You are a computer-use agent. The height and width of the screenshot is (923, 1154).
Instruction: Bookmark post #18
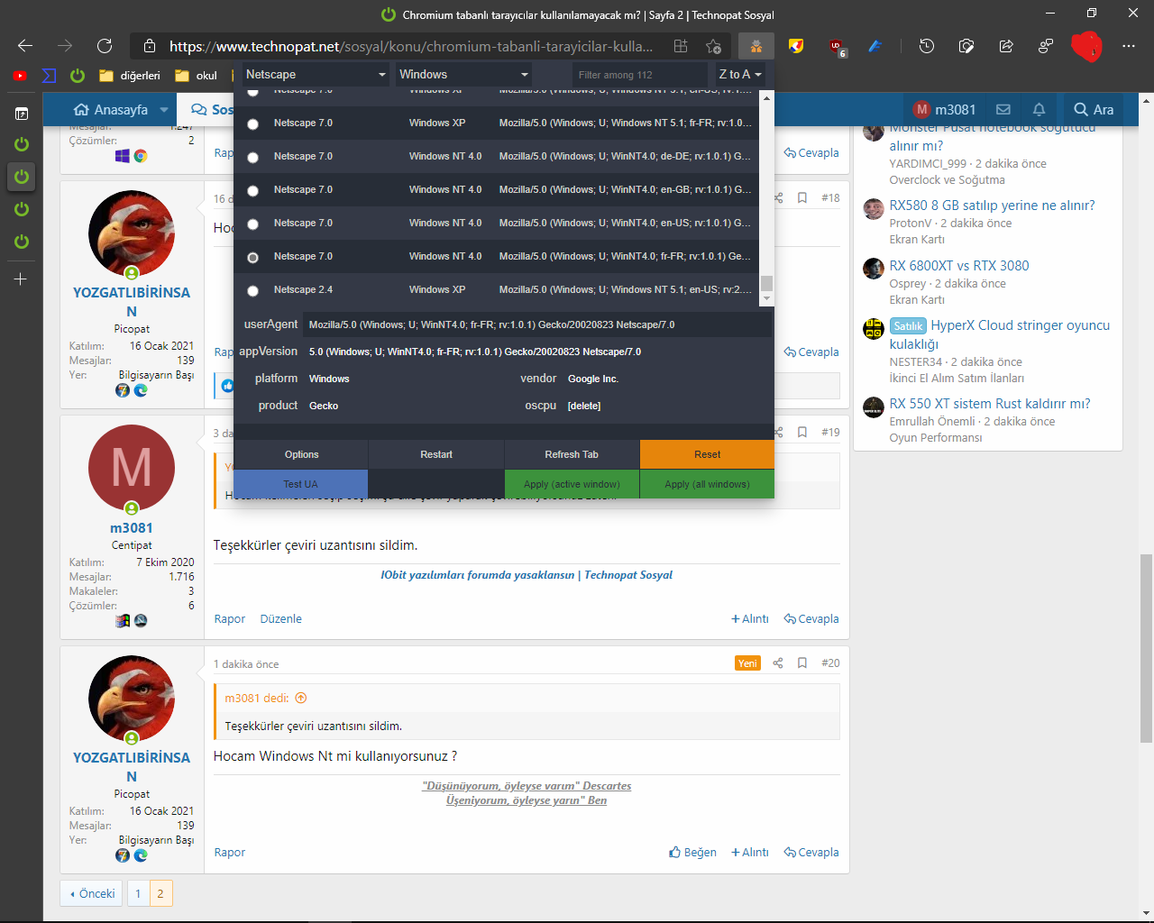(802, 197)
